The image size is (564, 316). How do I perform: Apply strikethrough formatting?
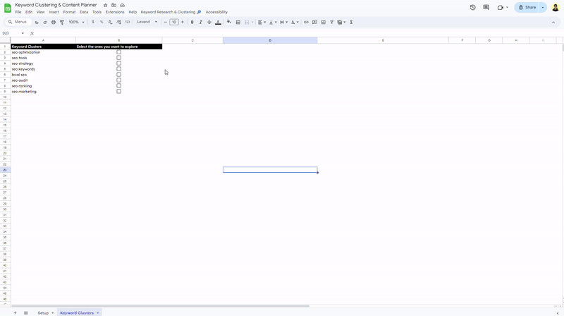click(x=209, y=23)
